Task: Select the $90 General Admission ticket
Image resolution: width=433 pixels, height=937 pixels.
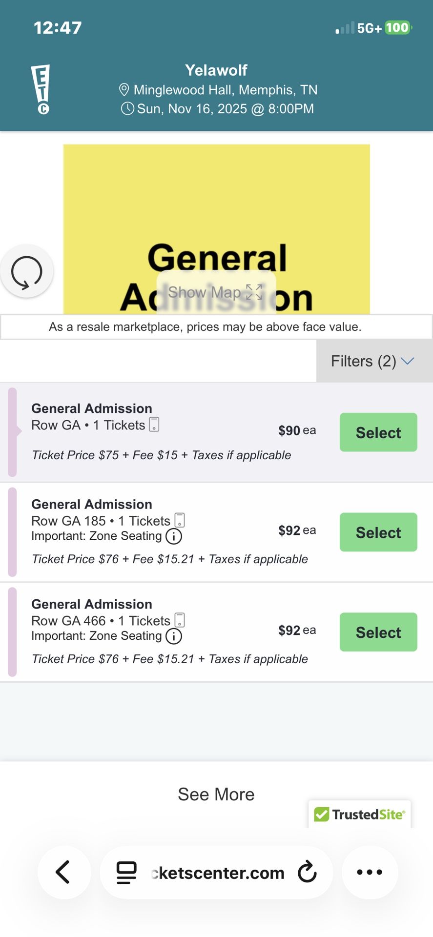Action: pos(378,432)
